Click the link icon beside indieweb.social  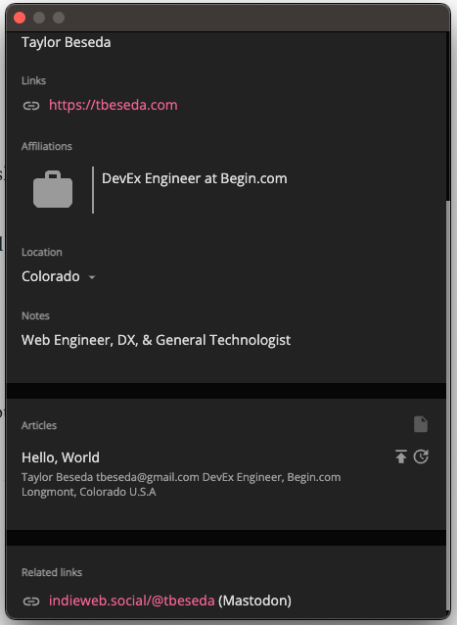(x=31, y=601)
